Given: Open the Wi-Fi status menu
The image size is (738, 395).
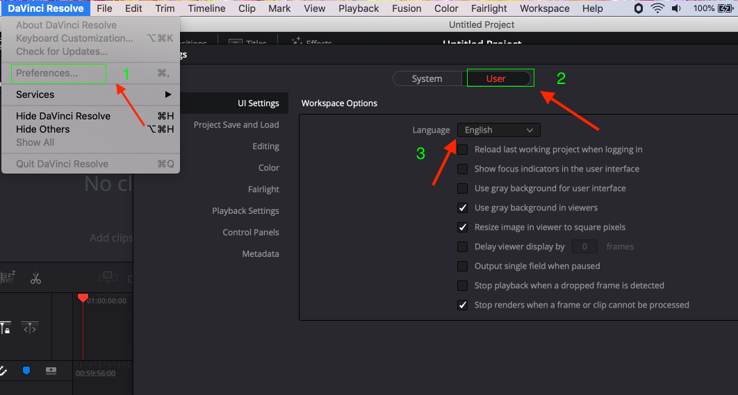Looking at the screenshot, I should click(x=657, y=8).
